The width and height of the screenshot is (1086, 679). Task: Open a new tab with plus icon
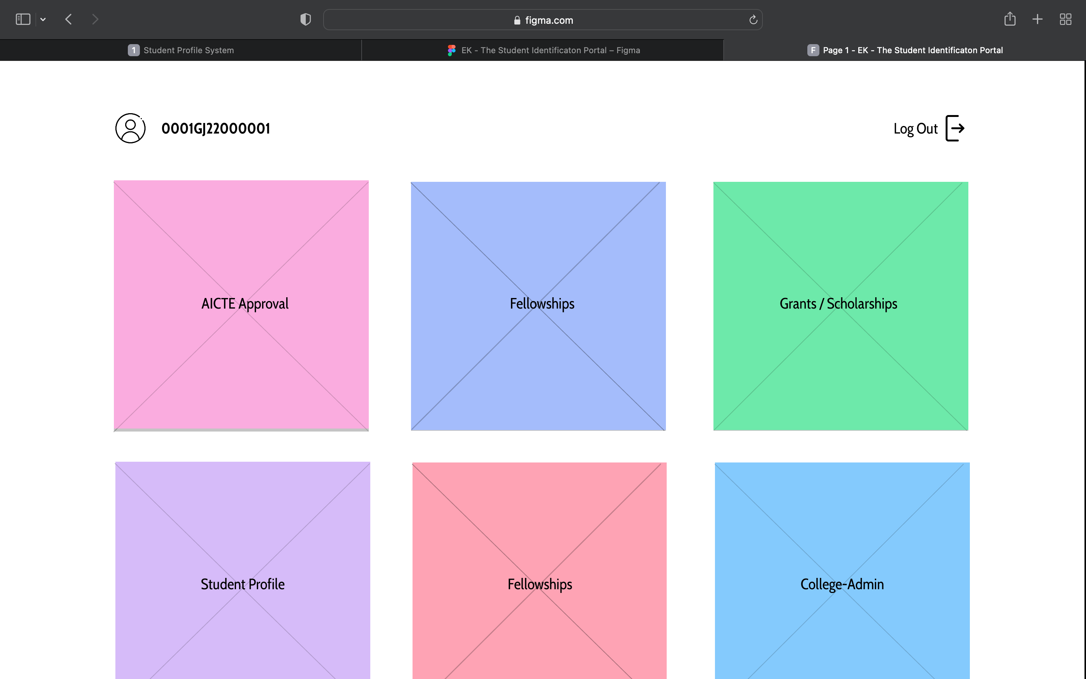(x=1037, y=19)
